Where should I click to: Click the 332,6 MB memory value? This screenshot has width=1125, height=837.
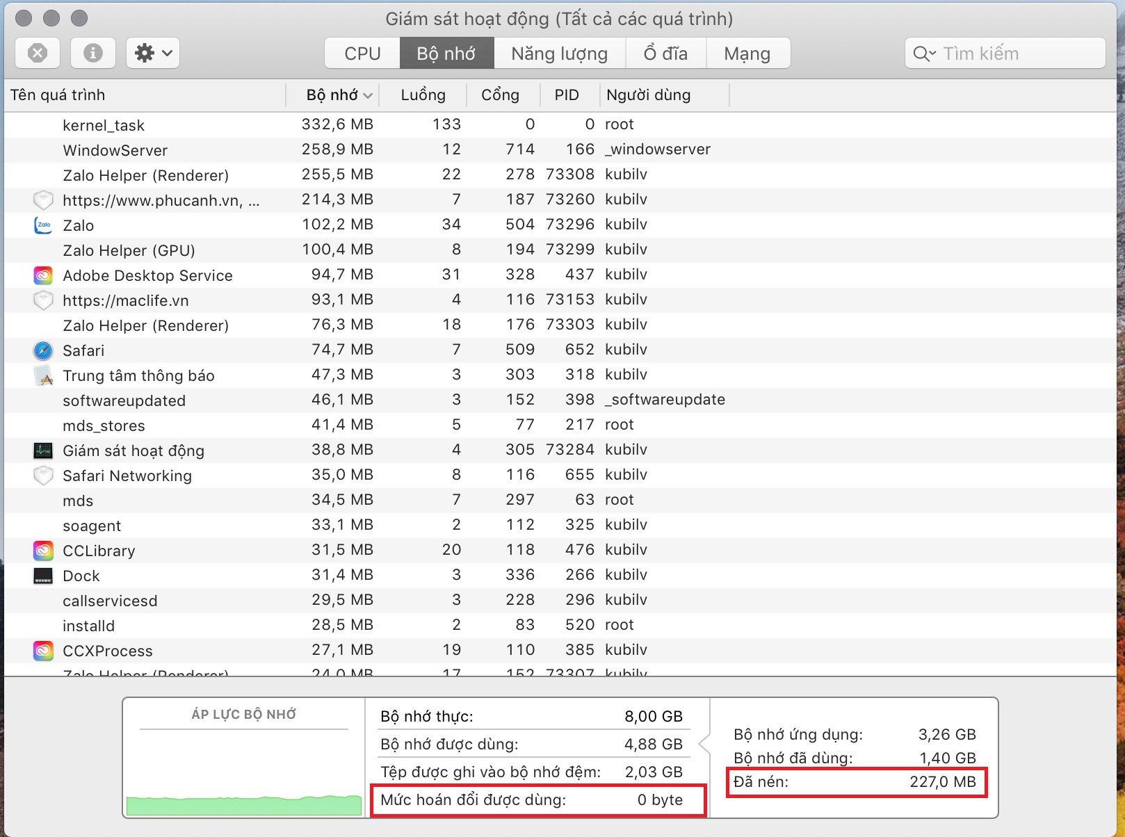[x=337, y=124]
